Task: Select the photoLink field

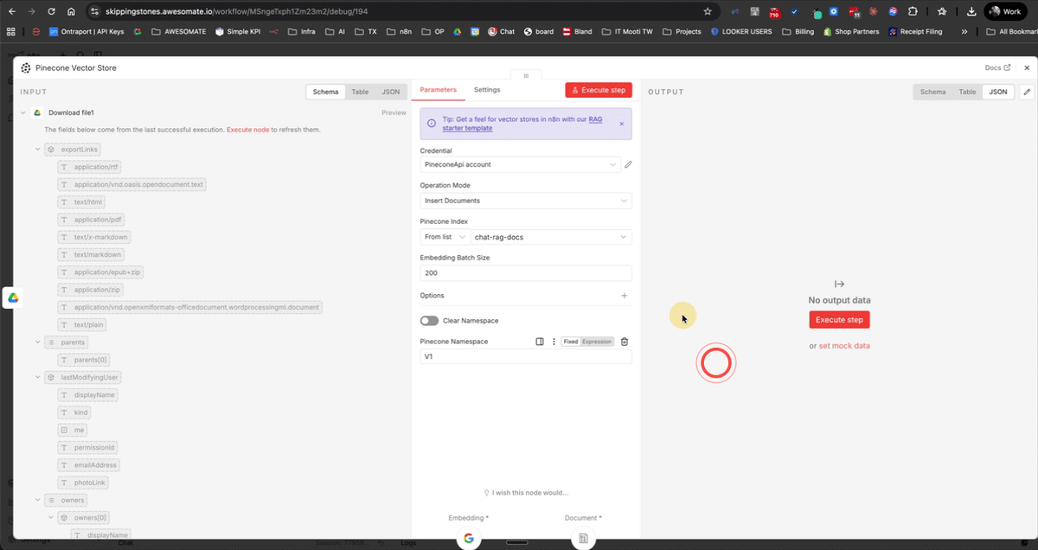Action: [x=82, y=483]
